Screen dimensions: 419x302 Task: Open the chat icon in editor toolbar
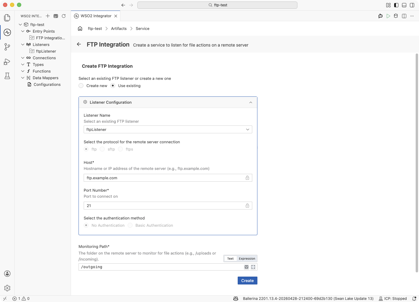(x=380, y=16)
